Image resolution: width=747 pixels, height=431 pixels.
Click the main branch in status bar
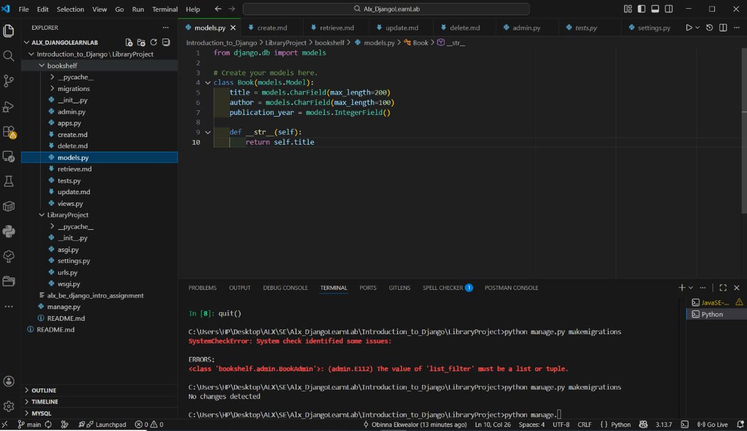29,425
